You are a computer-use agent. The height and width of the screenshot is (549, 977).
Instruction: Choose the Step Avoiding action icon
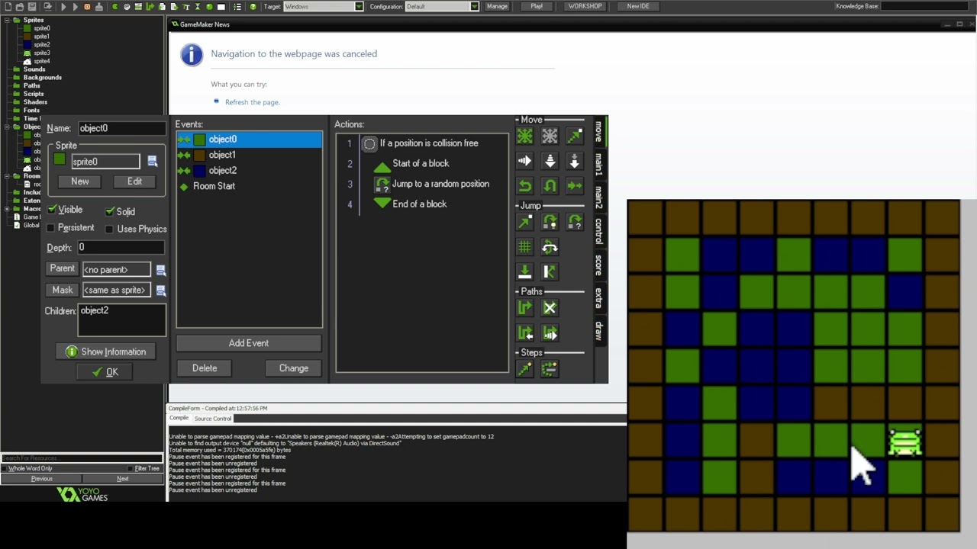click(550, 369)
